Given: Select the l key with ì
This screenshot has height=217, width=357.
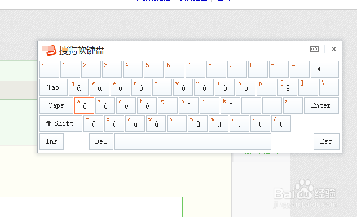Looking at the screenshot, I should click(x=252, y=105).
